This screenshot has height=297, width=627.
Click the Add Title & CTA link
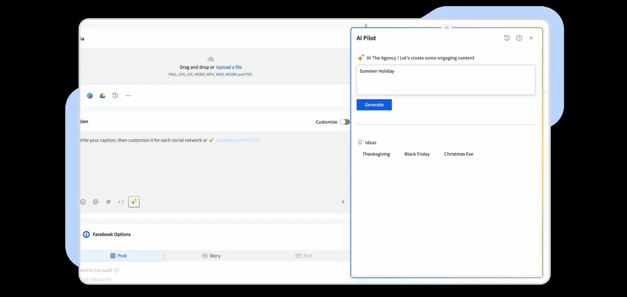pyautogui.click(x=96, y=280)
